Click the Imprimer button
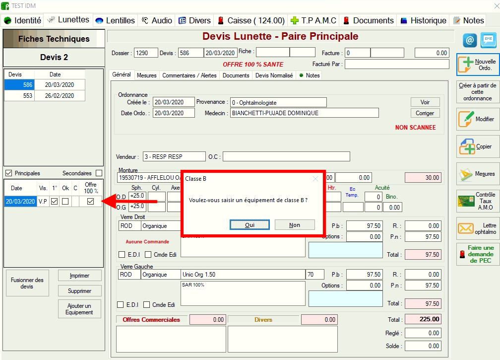The image size is (500, 360). point(80,276)
